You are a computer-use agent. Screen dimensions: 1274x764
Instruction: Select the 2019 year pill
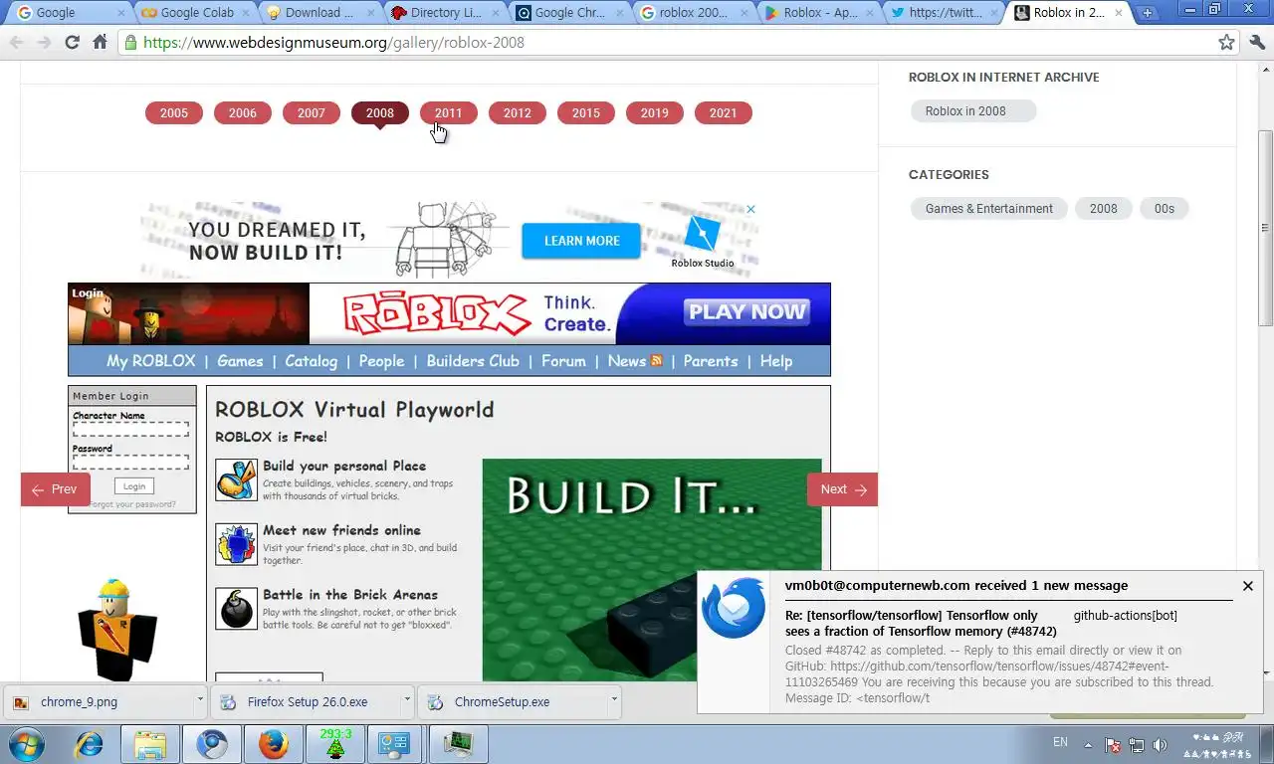[x=655, y=113]
